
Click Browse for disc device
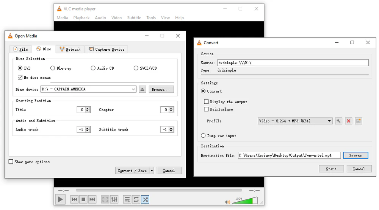point(161,89)
